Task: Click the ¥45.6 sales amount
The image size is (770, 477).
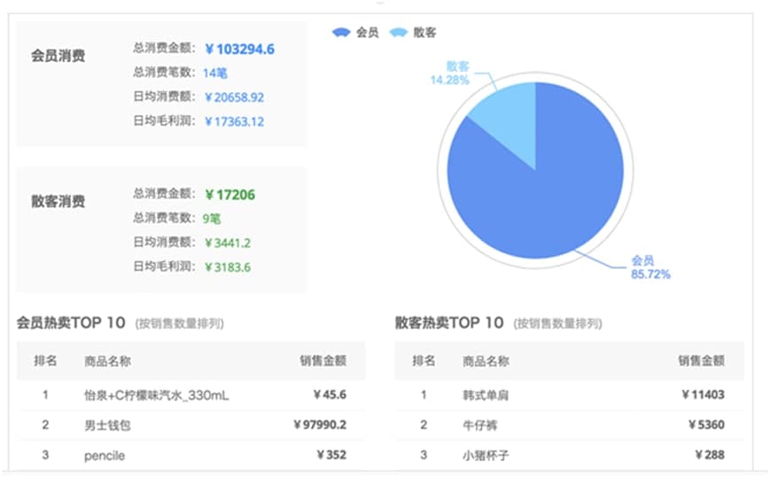Action: (330, 395)
